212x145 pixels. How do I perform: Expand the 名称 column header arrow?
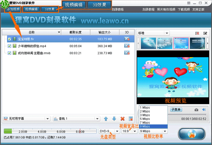tap(59, 32)
